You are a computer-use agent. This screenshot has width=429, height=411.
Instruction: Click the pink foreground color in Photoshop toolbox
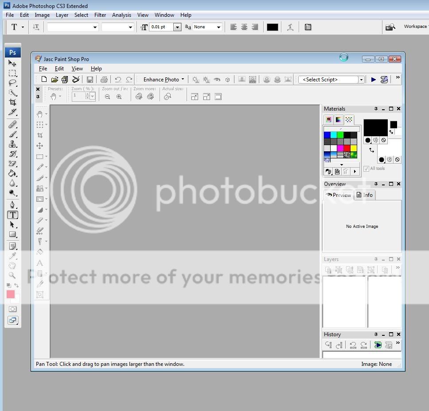coord(10,294)
